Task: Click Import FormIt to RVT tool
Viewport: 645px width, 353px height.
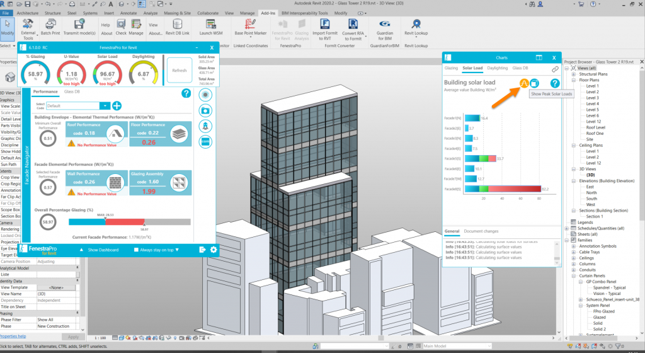Action: (x=324, y=30)
